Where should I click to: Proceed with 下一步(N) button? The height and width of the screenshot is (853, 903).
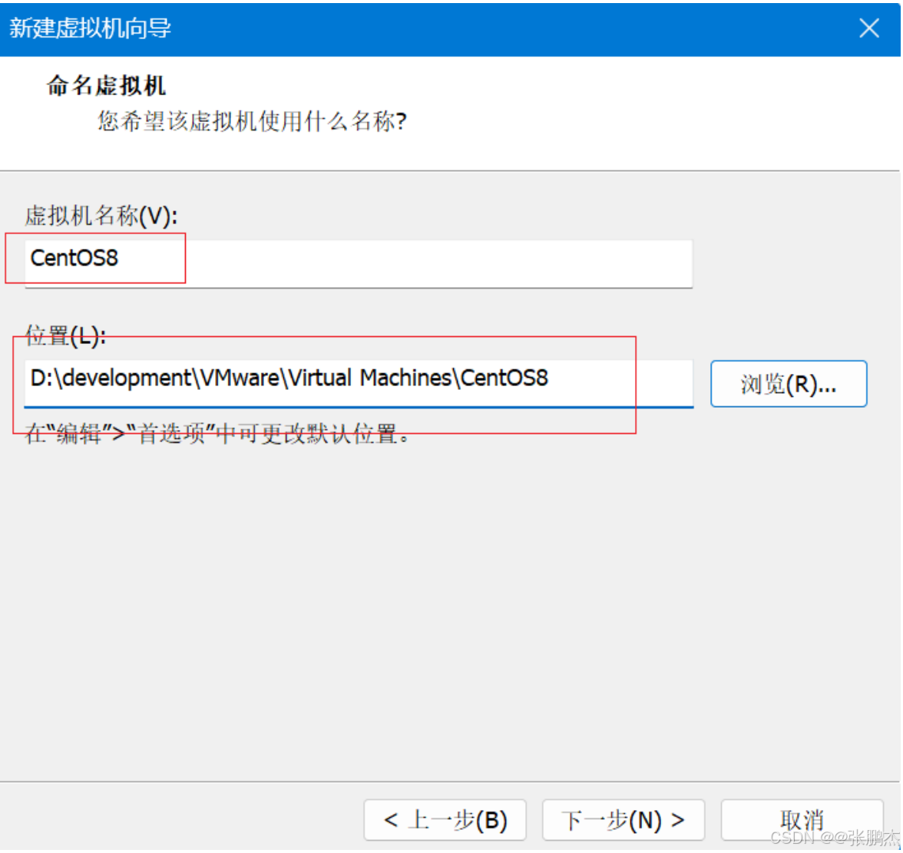coord(623,819)
